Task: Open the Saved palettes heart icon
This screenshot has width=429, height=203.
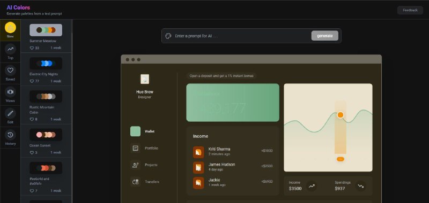Action: tap(10, 71)
